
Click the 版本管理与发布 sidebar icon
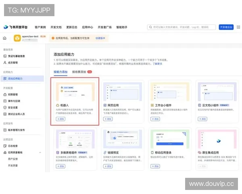(5, 130)
